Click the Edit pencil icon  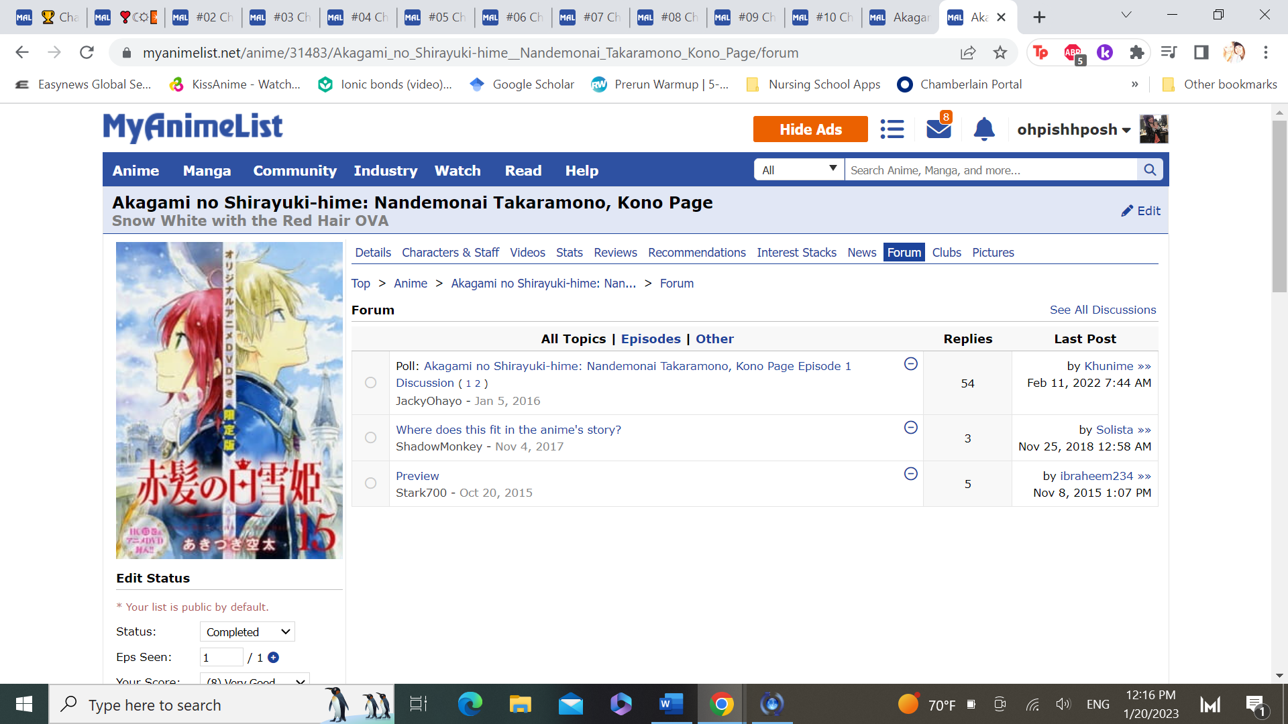point(1127,211)
